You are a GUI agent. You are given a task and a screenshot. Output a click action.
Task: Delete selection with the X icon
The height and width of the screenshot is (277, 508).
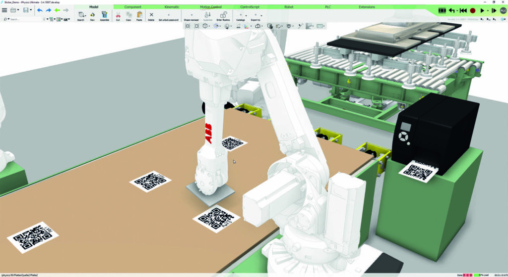(x=151, y=15)
